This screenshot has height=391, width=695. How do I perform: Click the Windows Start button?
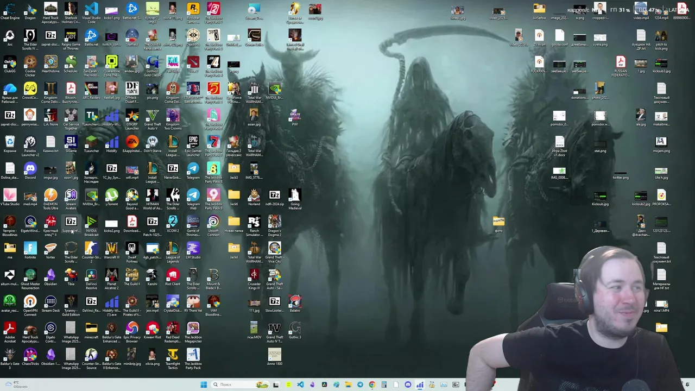(x=204, y=384)
